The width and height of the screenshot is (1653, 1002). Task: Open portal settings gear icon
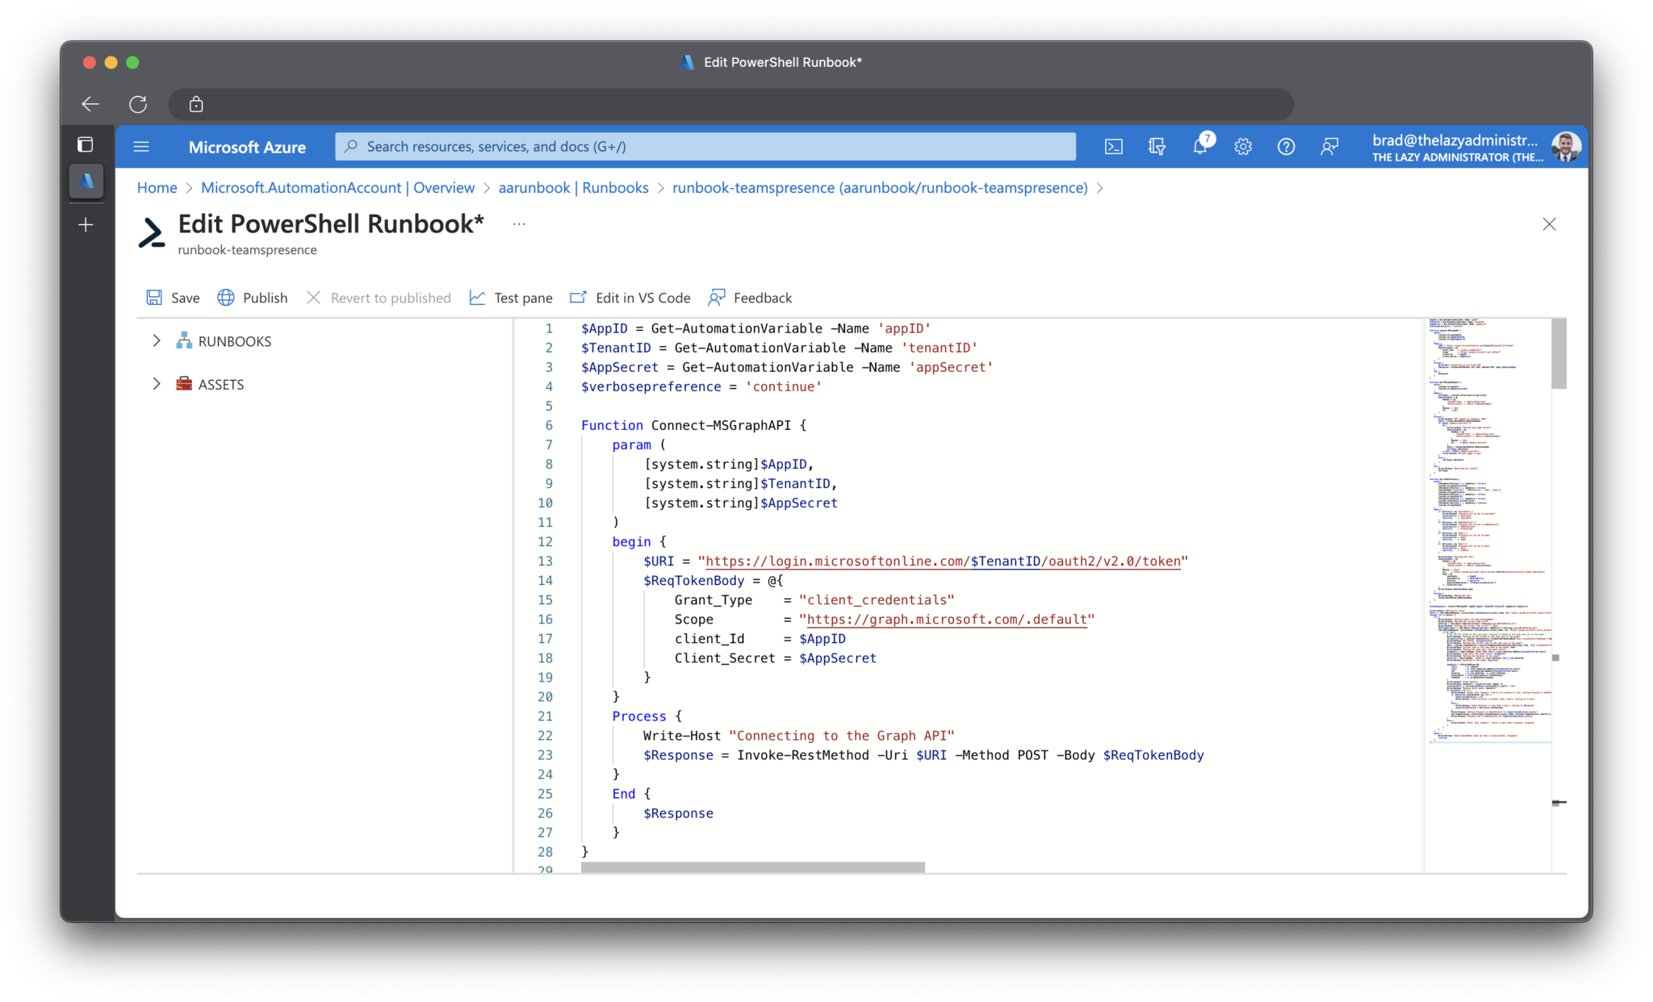[x=1243, y=147]
